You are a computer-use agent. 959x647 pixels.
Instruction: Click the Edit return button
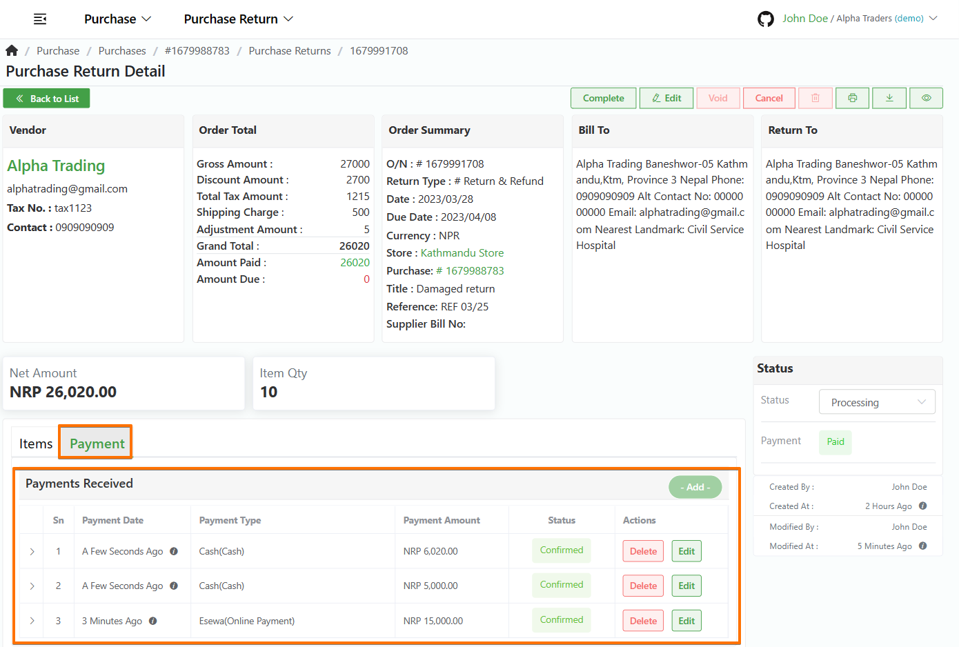pos(667,98)
